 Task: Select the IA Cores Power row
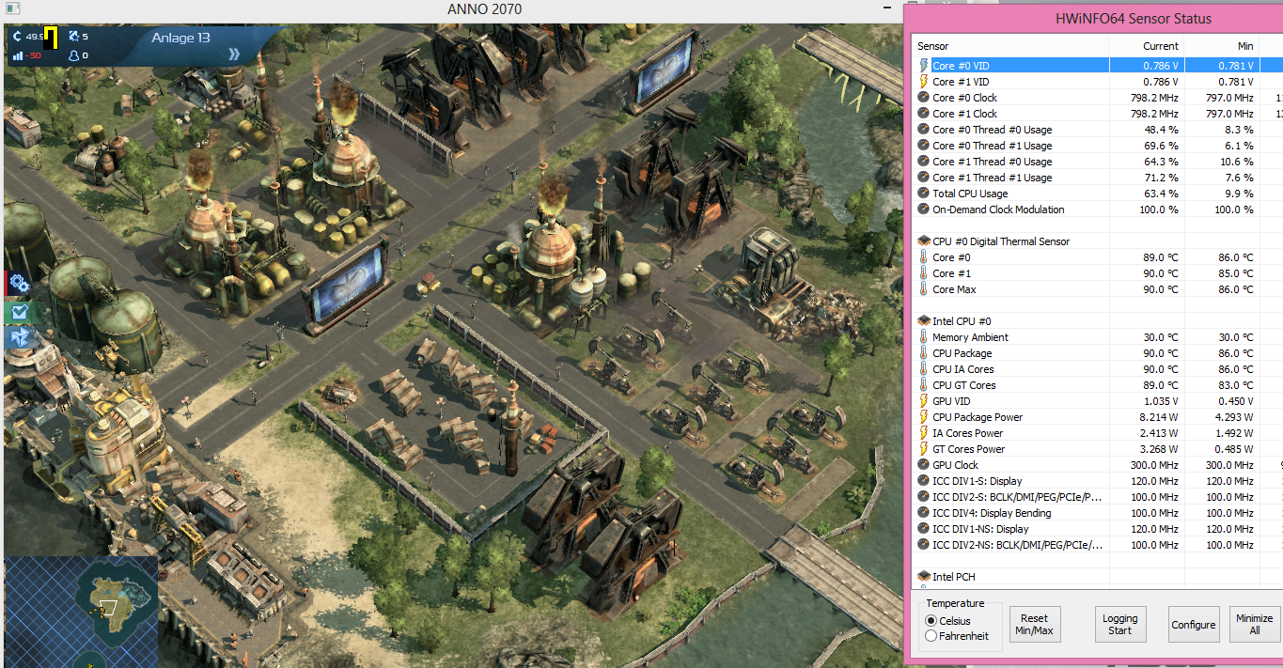click(x=1098, y=433)
